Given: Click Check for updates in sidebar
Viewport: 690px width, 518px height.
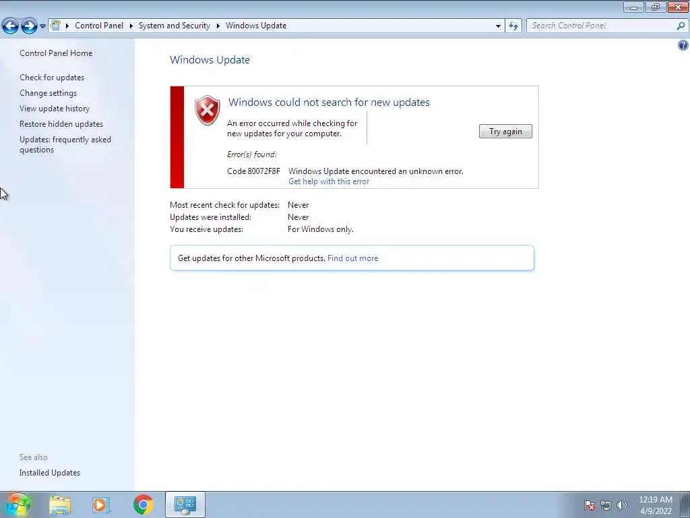Looking at the screenshot, I should (52, 78).
